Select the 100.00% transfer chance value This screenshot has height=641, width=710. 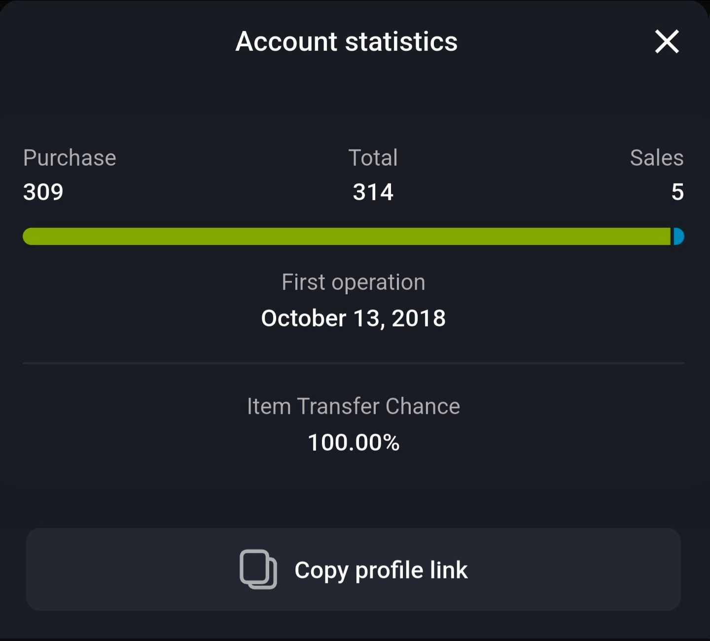coord(354,442)
